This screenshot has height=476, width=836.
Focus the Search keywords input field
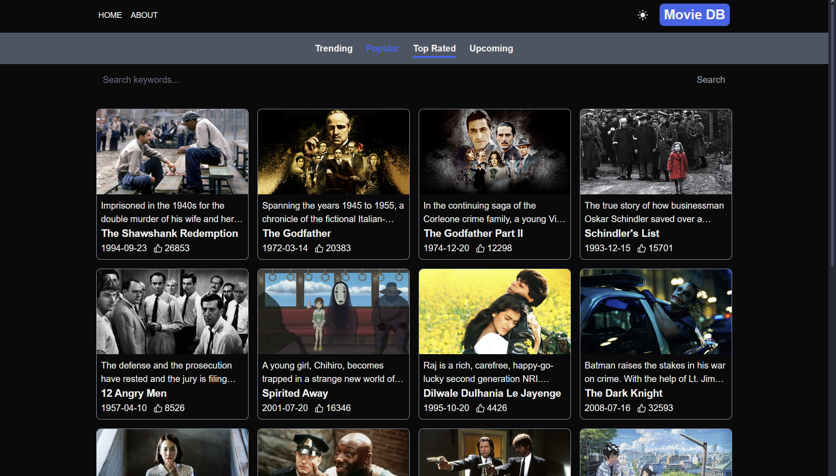click(x=394, y=80)
